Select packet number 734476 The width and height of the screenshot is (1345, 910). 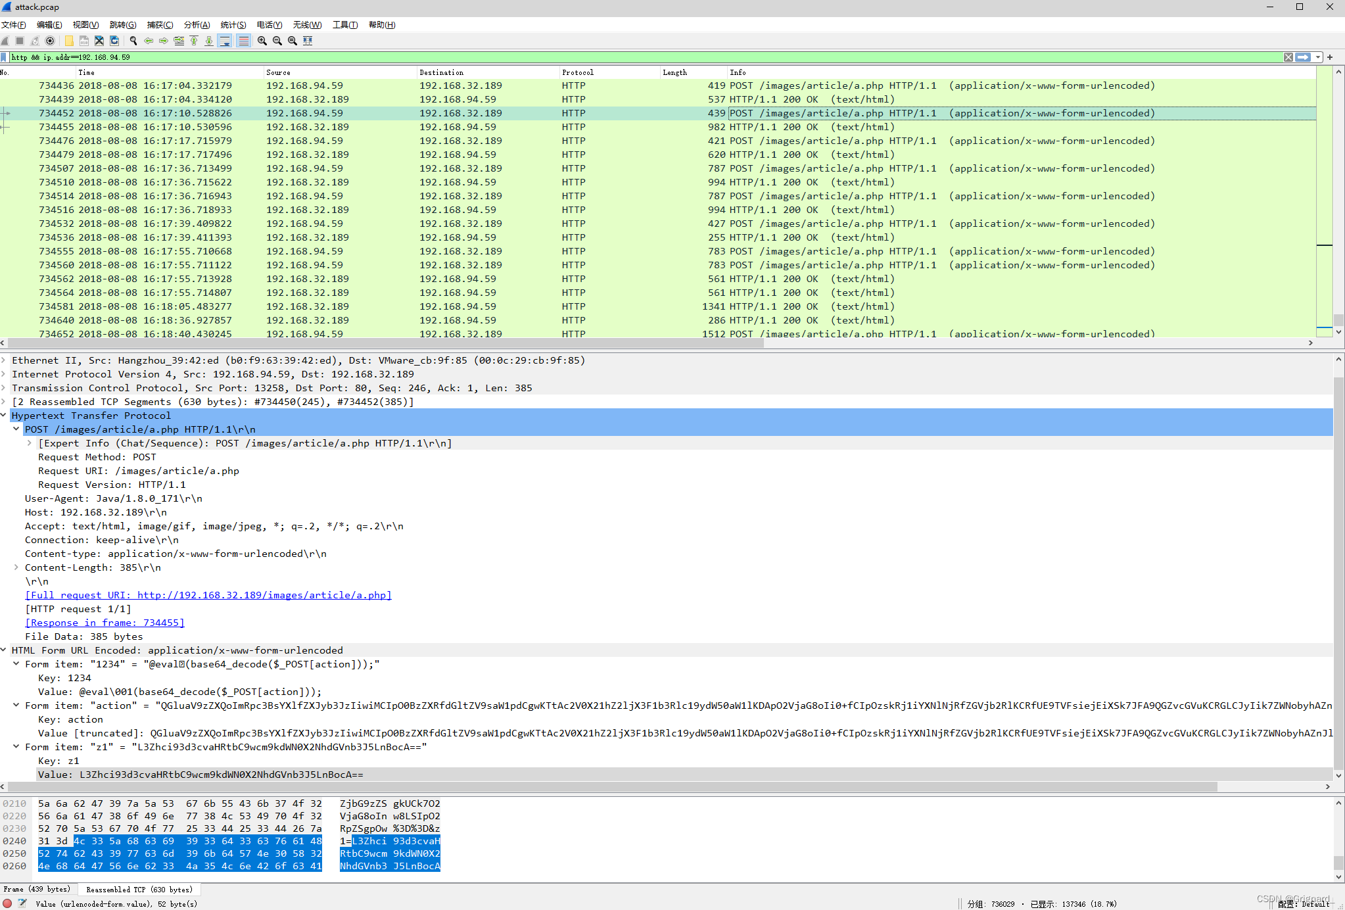click(657, 141)
